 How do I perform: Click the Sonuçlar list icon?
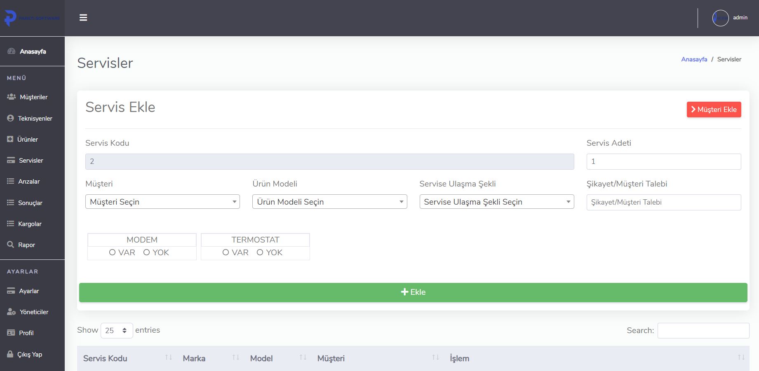point(11,203)
